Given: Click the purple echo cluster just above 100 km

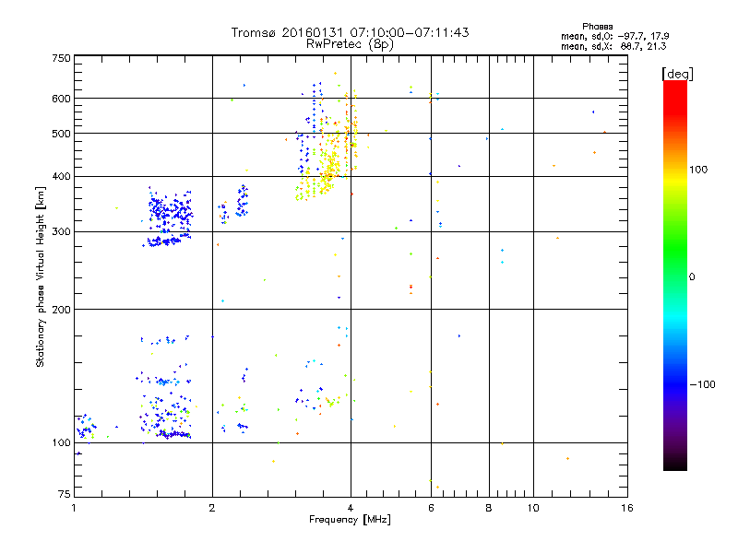Looking at the screenshot, I should (x=174, y=434).
